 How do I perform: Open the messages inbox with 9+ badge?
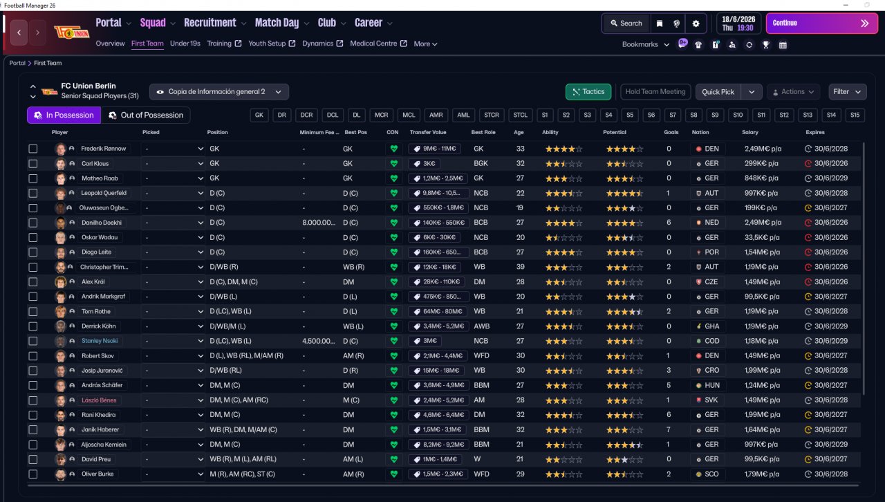tap(682, 44)
